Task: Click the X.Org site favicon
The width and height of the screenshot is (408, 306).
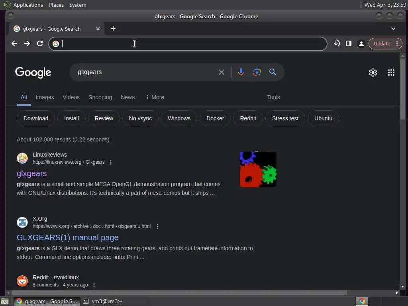Action: click(x=22, y=222)
